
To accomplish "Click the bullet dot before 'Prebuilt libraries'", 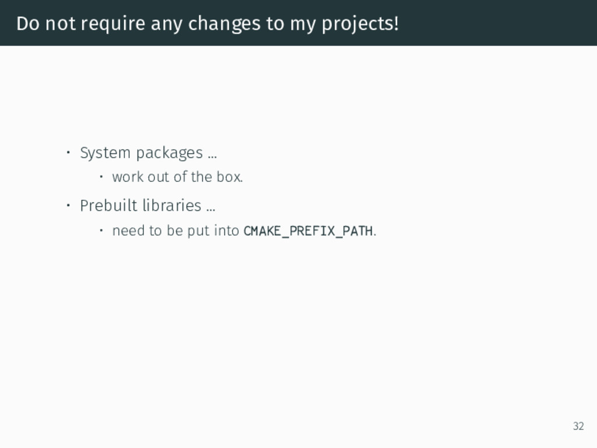I will [x=68, y=206].
